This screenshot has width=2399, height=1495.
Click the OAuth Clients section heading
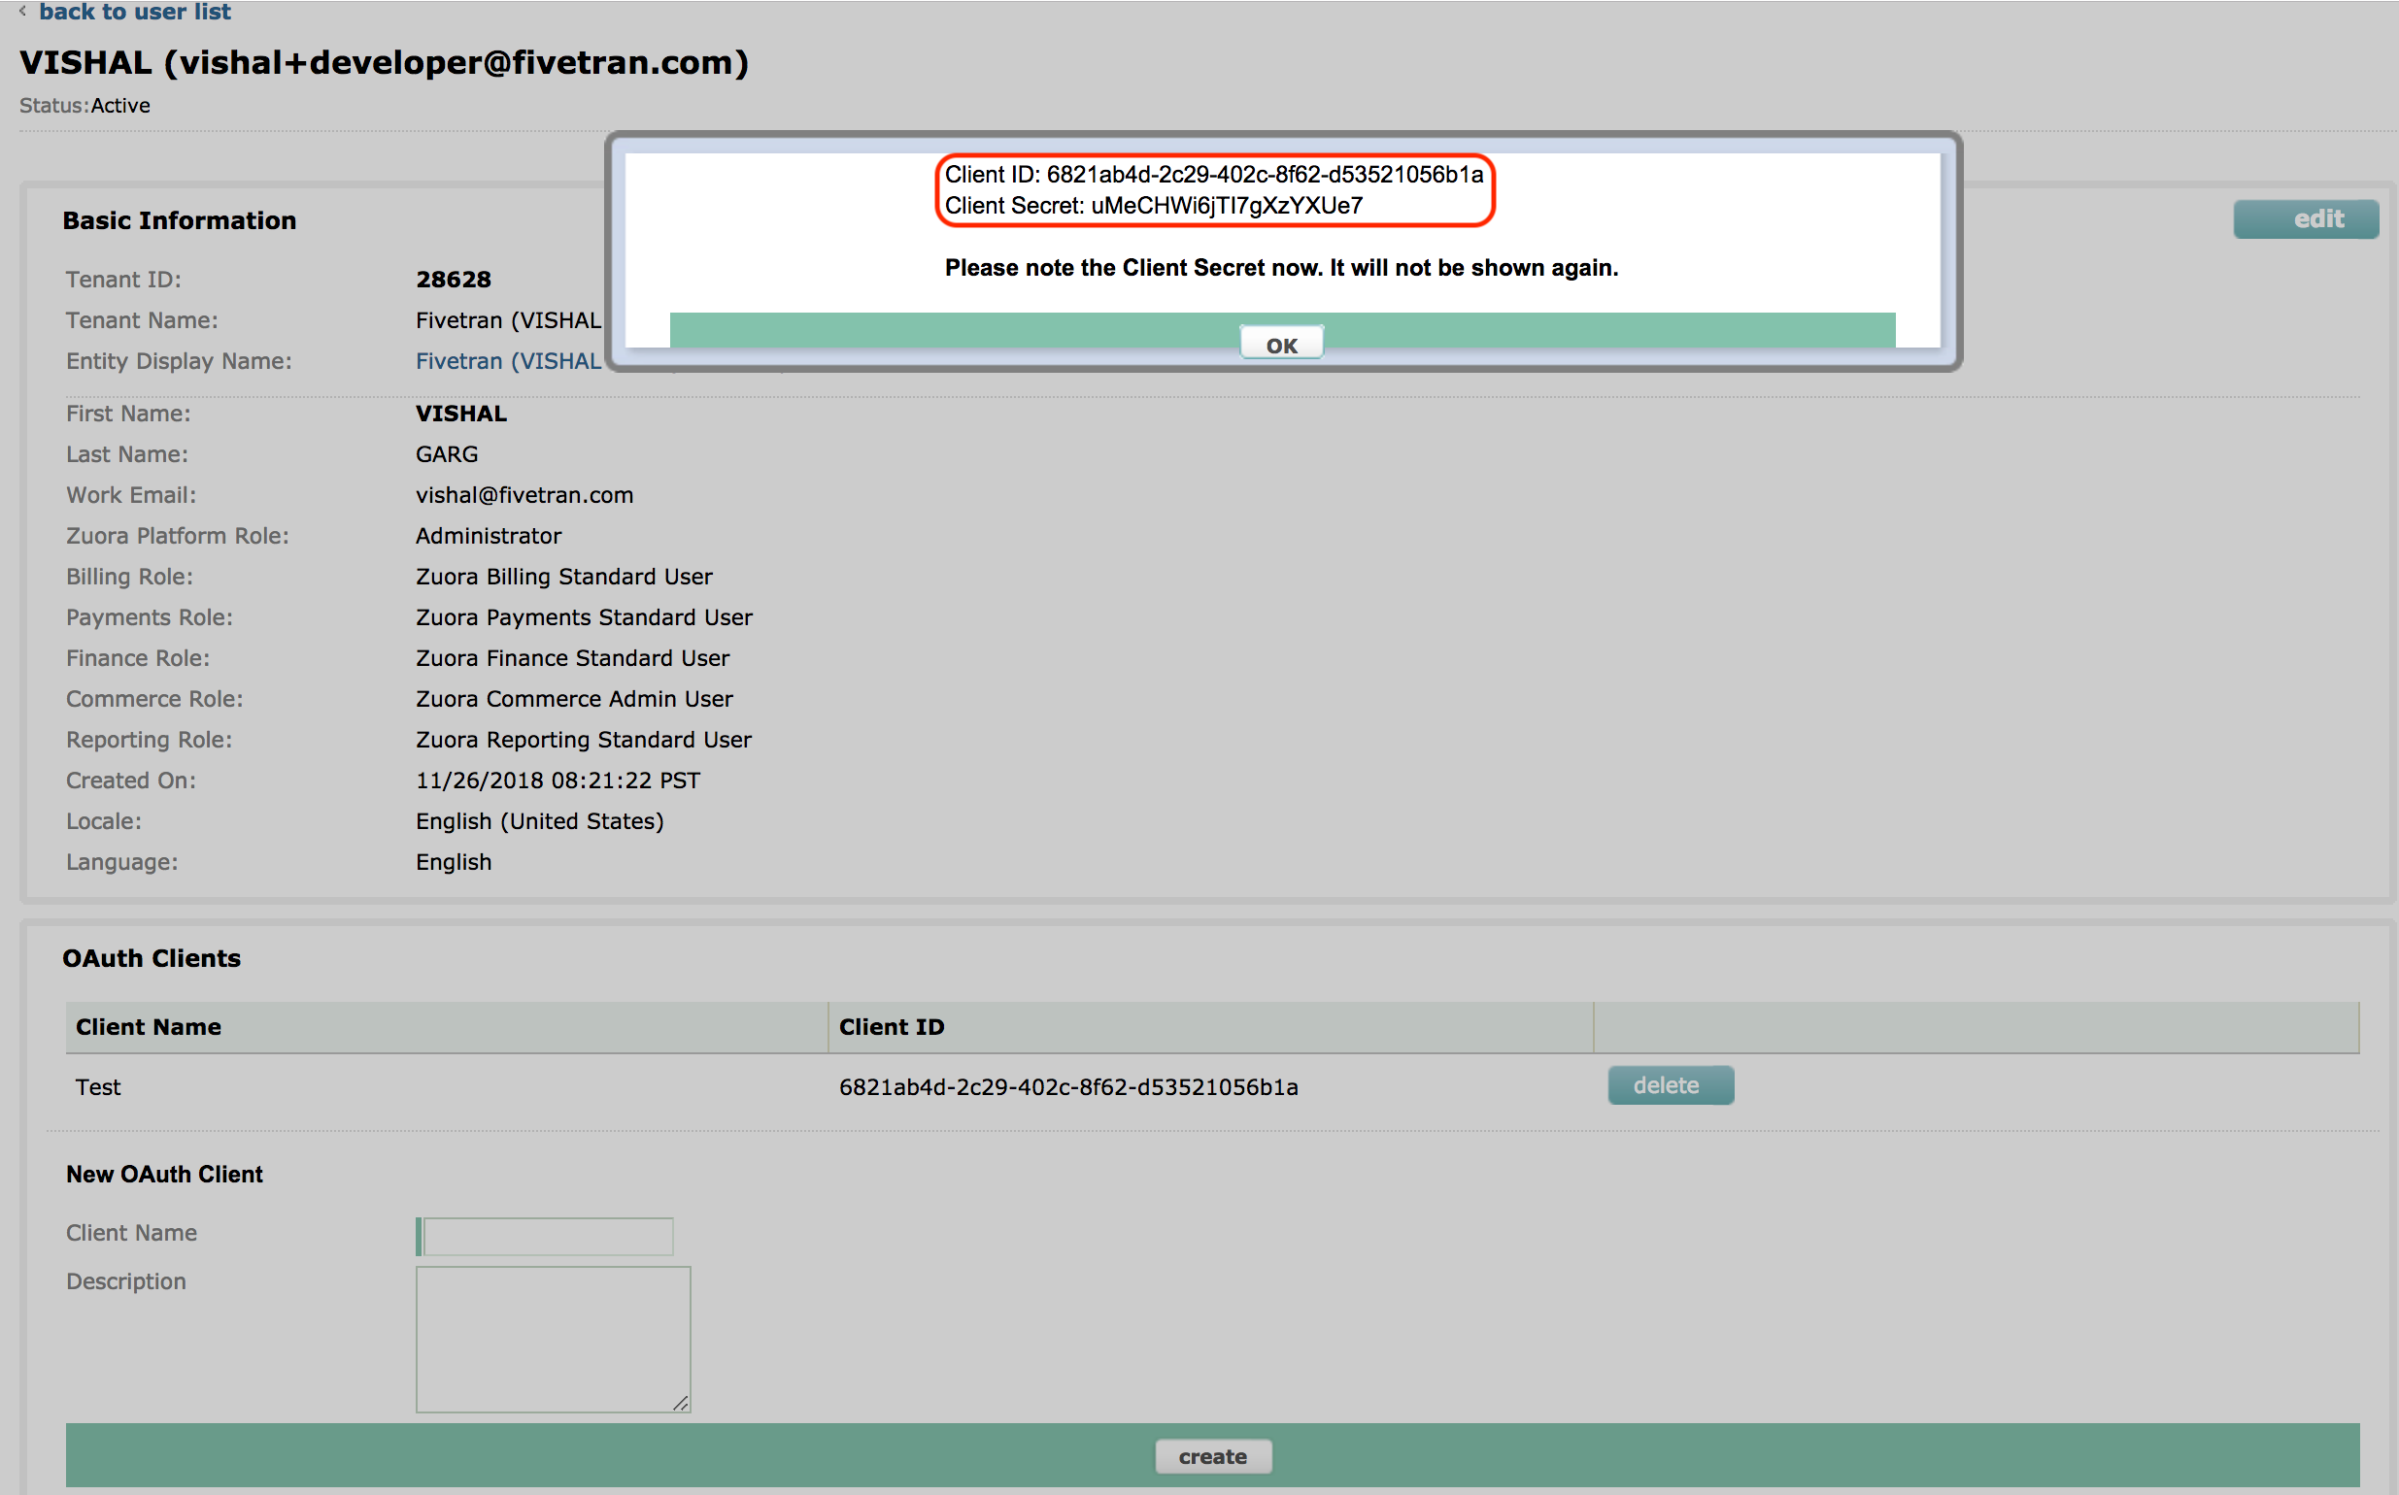click(152, 958)
